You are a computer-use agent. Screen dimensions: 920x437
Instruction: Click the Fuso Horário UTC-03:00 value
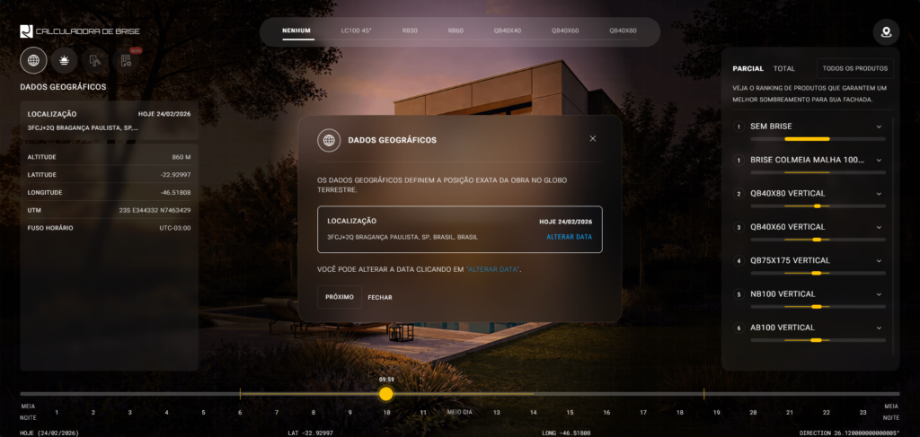[x=175, y=228]
